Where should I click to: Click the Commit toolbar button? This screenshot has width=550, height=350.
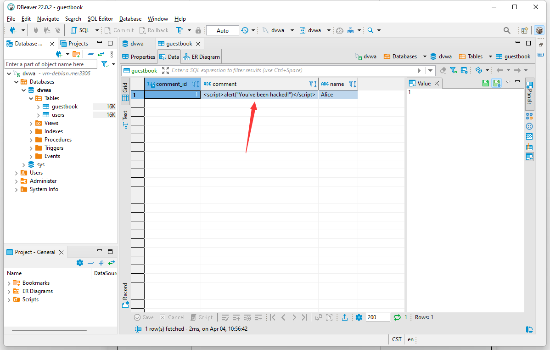coord(120,30)
